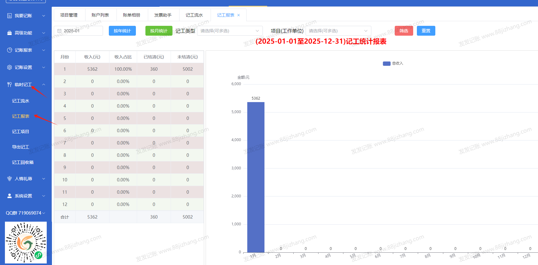Click the 月份 column header

pyautogui.click(x=65, y=57)
